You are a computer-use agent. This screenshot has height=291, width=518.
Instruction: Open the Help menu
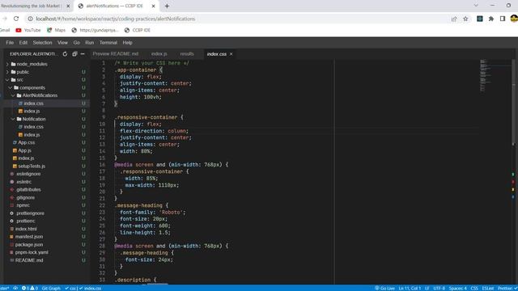click(128, 43)
